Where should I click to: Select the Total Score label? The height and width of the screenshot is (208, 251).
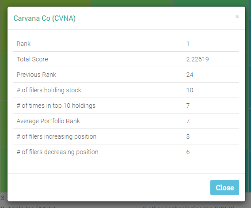click(x=32, y=59)
